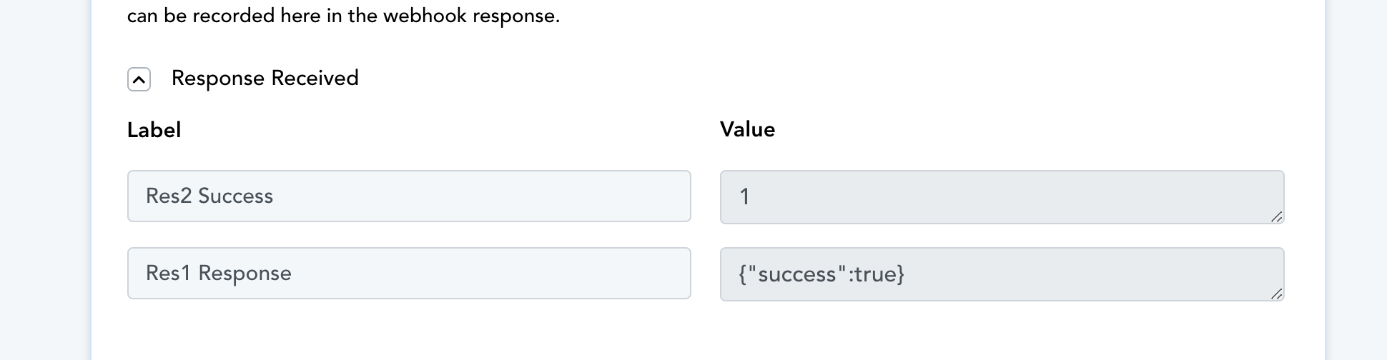
Task: Focus the Res2 Success label field
Action: [409, 196]
